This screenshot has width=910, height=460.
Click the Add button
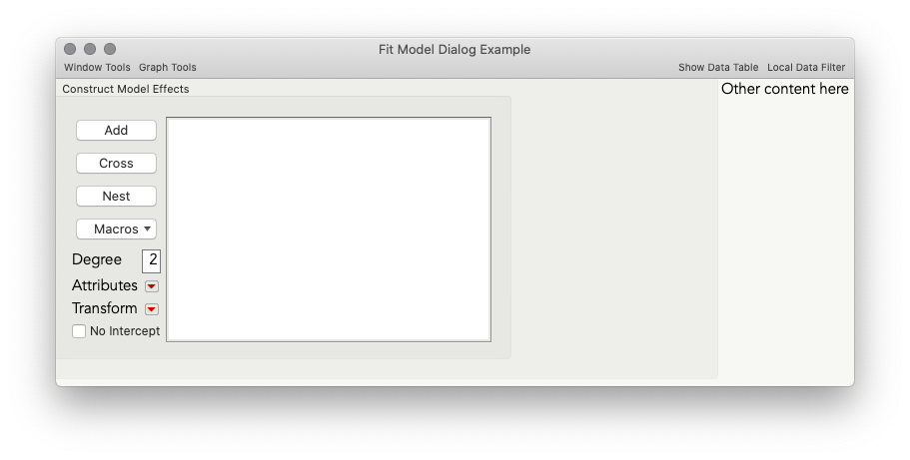116,131
